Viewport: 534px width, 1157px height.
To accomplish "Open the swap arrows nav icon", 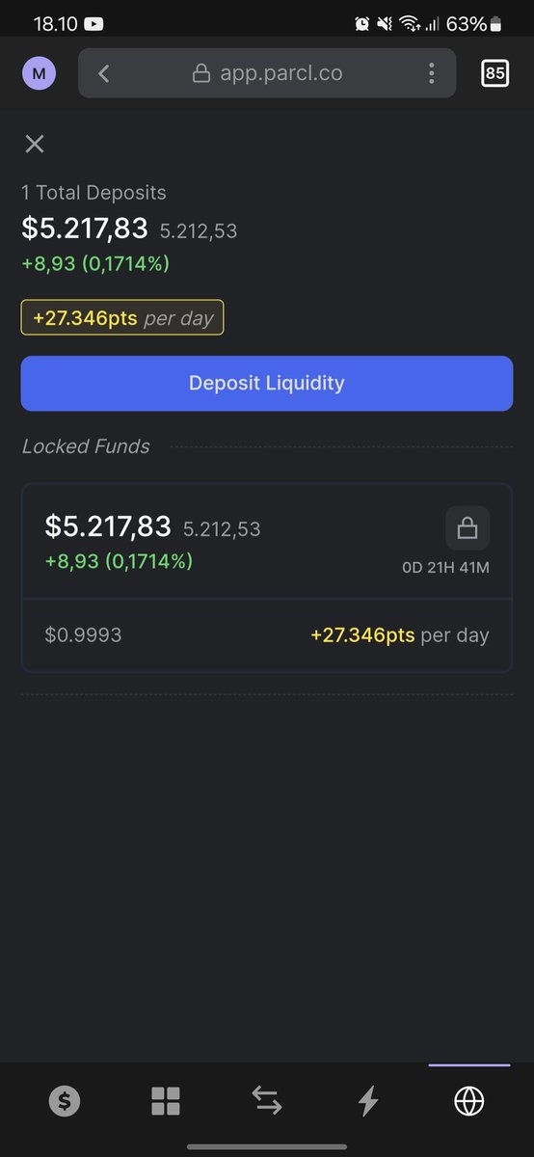I will 267,1100.
